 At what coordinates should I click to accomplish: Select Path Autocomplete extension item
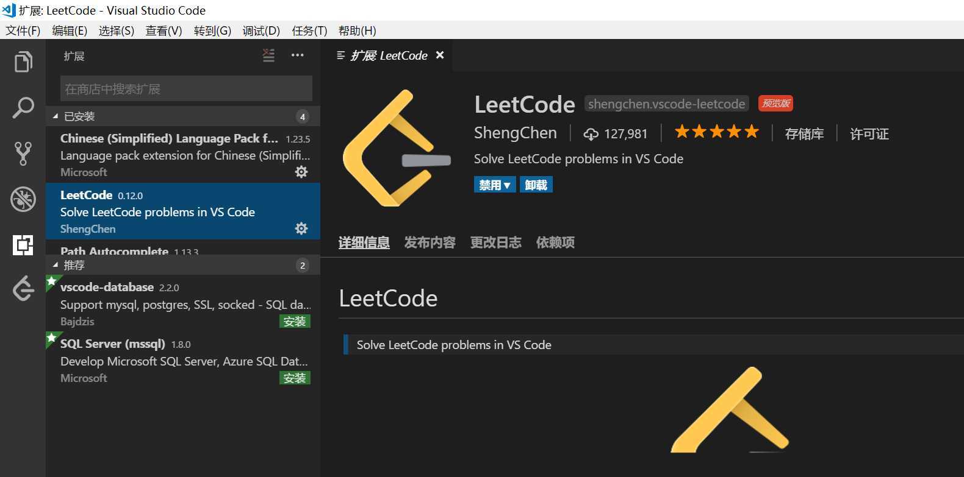pos(183,247)
